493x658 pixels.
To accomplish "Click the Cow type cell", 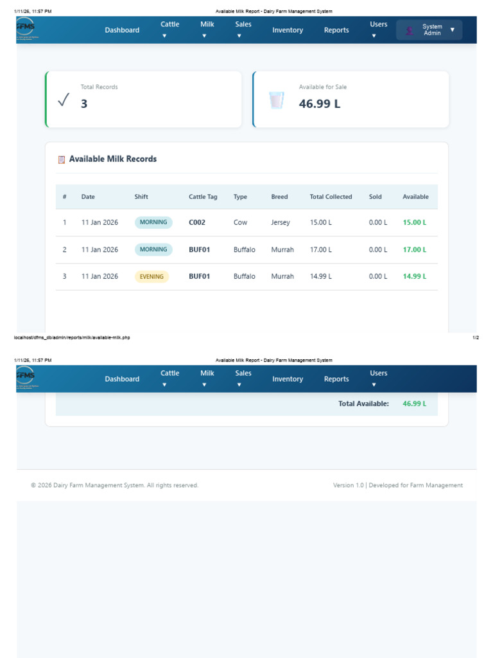I will click(x=240, y=222).
